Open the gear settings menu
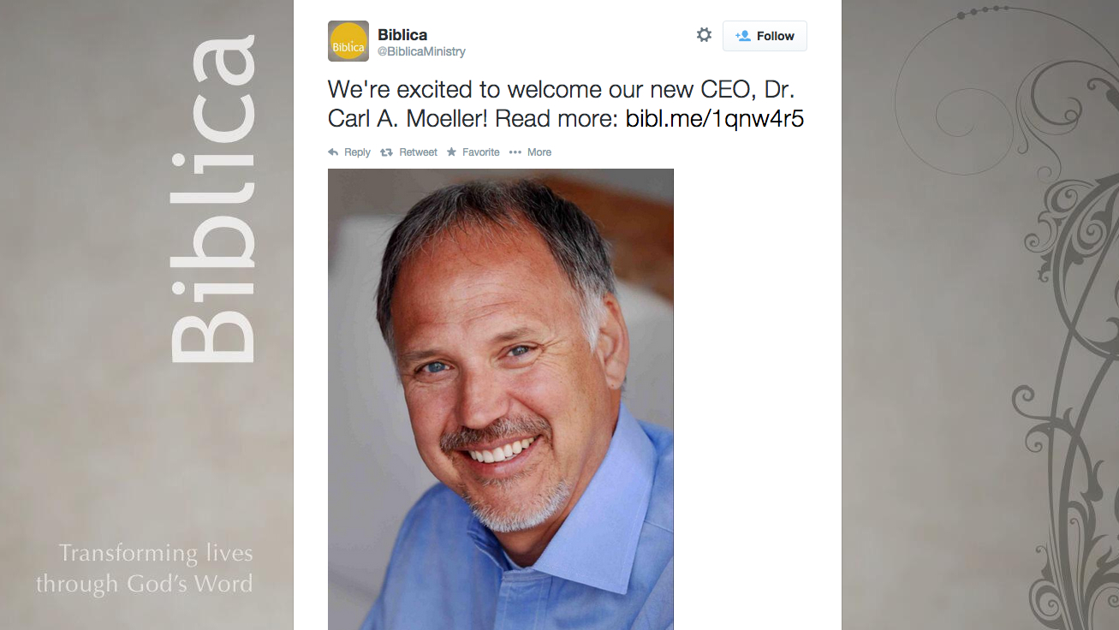This screenshot has height=630, width=1119. (704, 35)
